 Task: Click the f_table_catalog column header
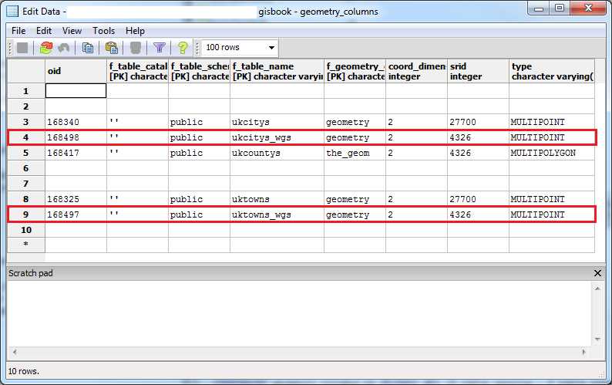point(137,71)
